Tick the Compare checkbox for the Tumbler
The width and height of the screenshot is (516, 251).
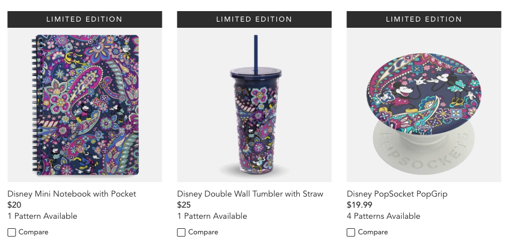coord(181,232)
